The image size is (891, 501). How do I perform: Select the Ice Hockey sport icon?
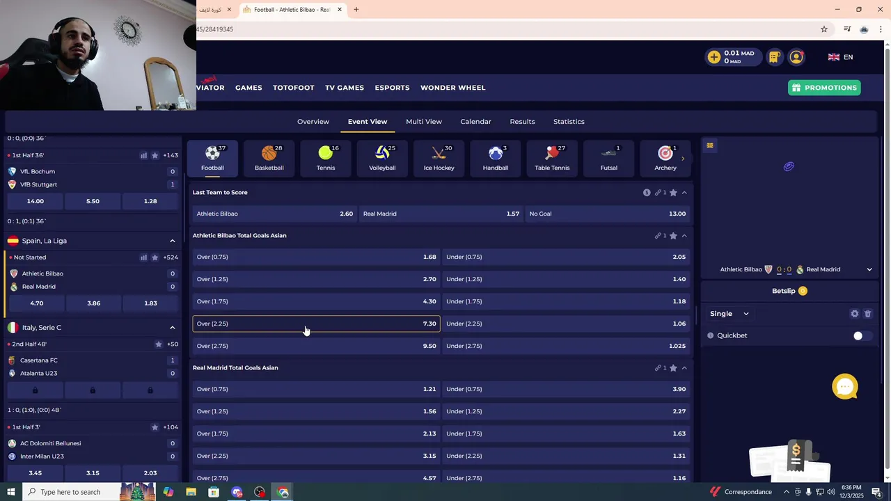point(439,158)
